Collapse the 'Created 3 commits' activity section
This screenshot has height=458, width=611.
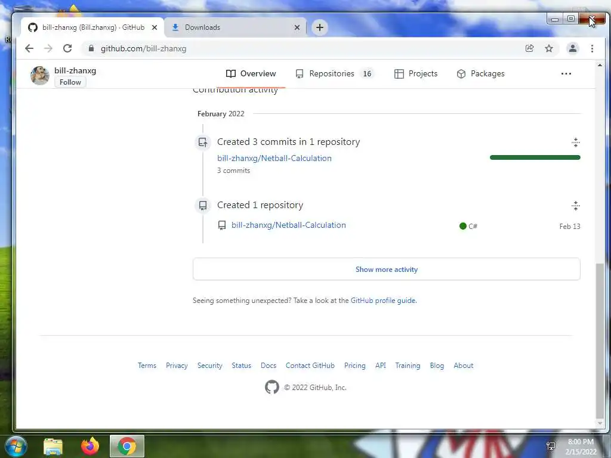pos(576,142)
